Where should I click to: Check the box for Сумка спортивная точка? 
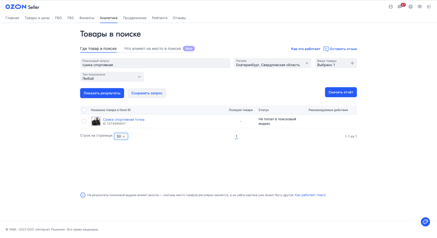point(84,121)
